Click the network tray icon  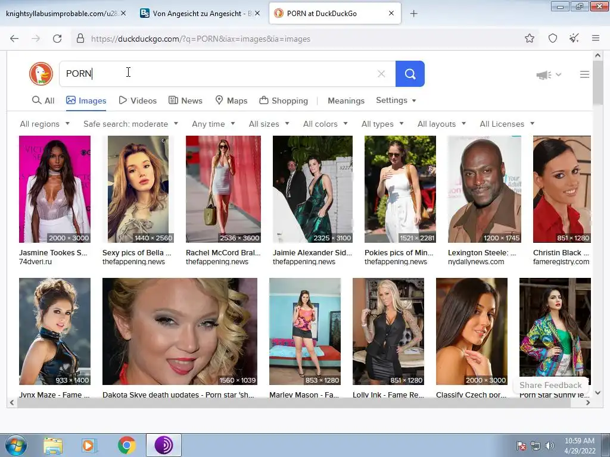click(x=536, y=446)
